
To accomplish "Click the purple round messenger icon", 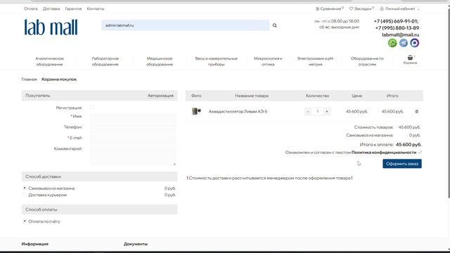I will coord(414,43).
